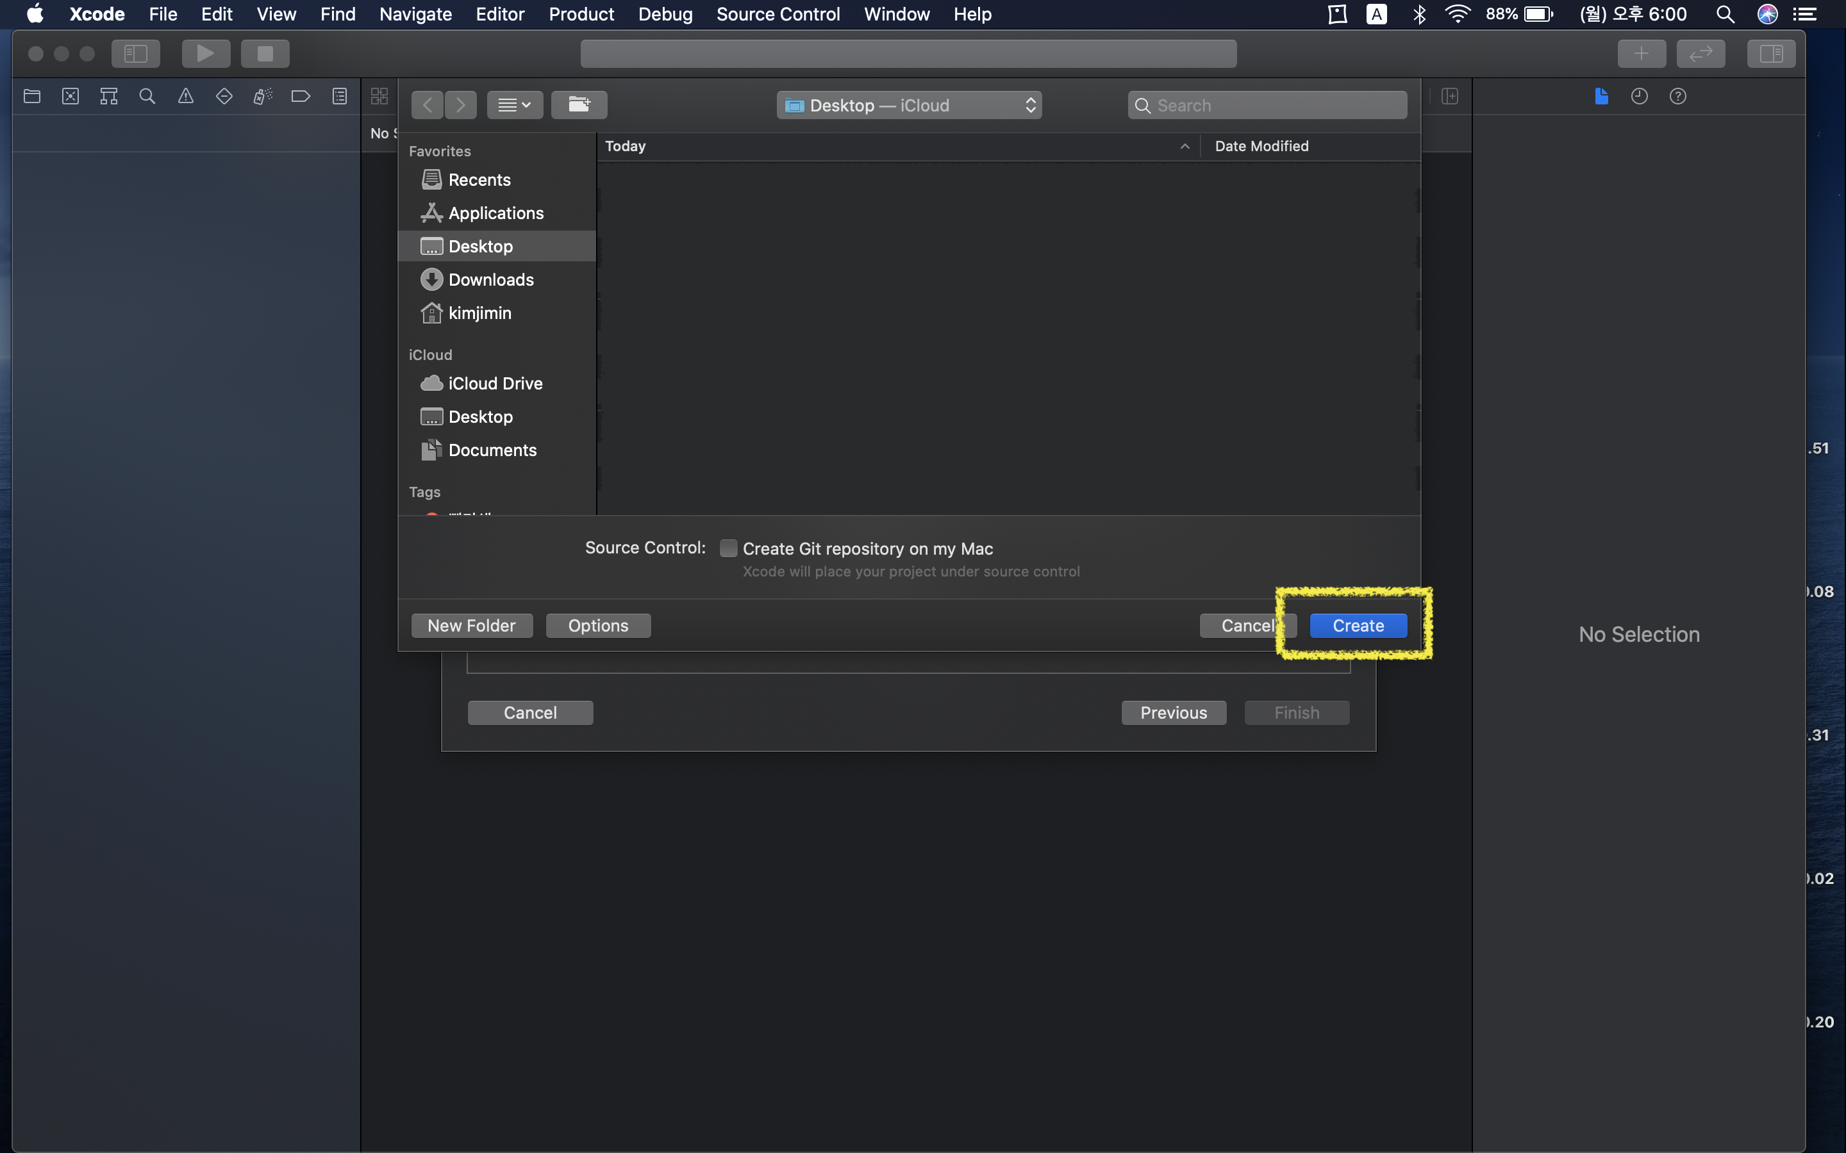Open the Desktop — iCloud location popup
The width and height of the screenshot is (1846, 1153).
point(910,105)
